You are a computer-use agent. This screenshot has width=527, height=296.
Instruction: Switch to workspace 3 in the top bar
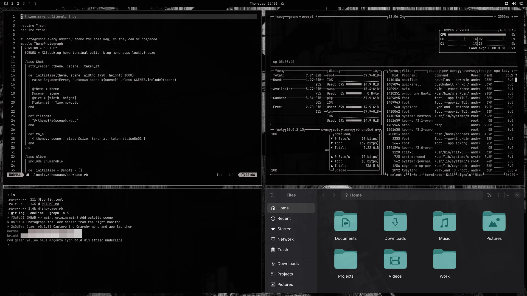coord(24,4)
